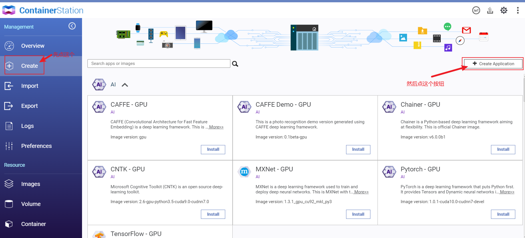Open the three-dot more menu
Viewport: 525px width, 238px height.
click(518, 11)
